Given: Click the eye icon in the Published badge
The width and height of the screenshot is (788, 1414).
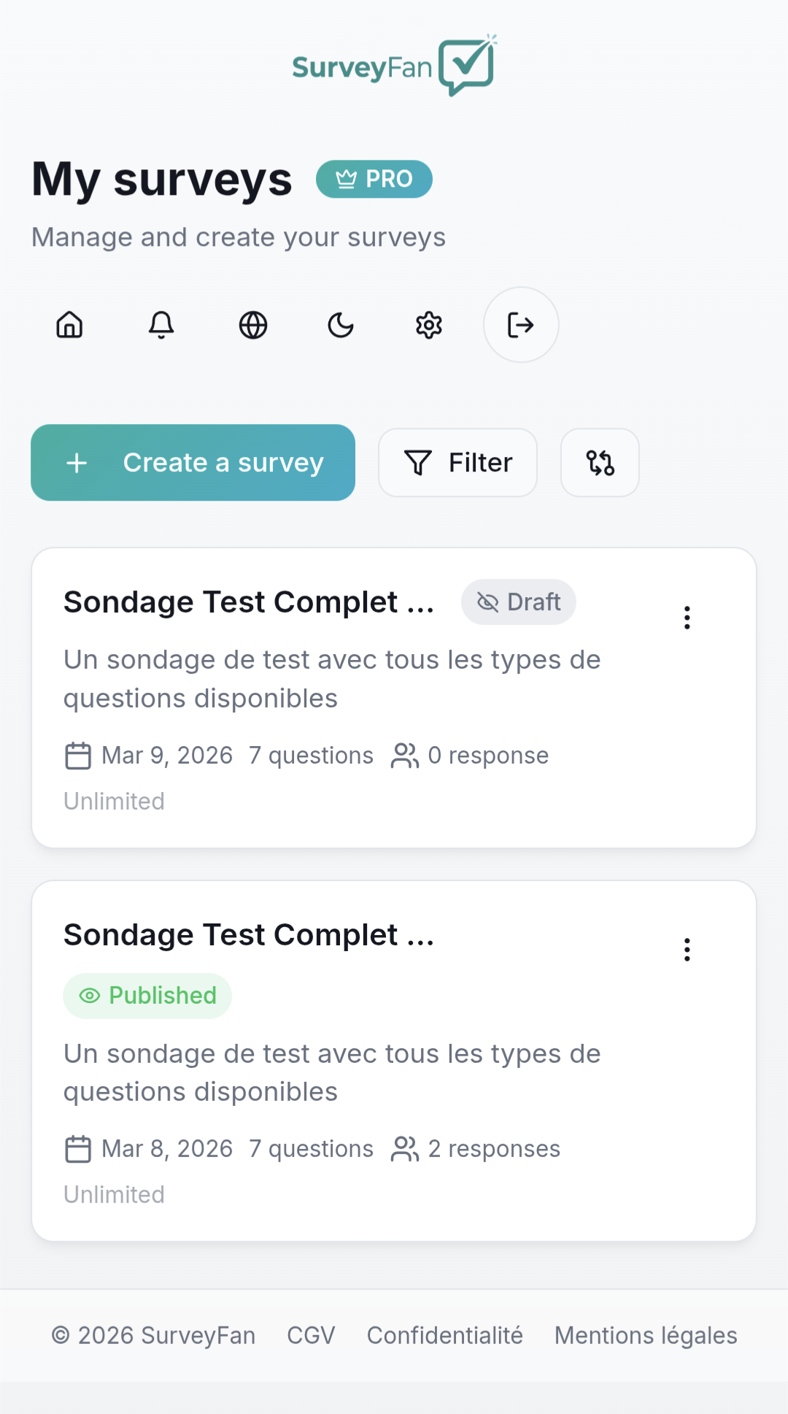Looking at the screenshot, I should (89, 995).
